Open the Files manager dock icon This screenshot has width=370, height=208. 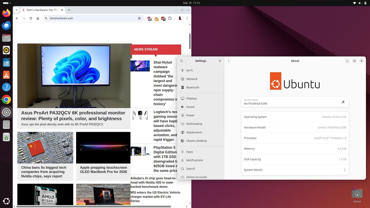[x=6, y=38]
